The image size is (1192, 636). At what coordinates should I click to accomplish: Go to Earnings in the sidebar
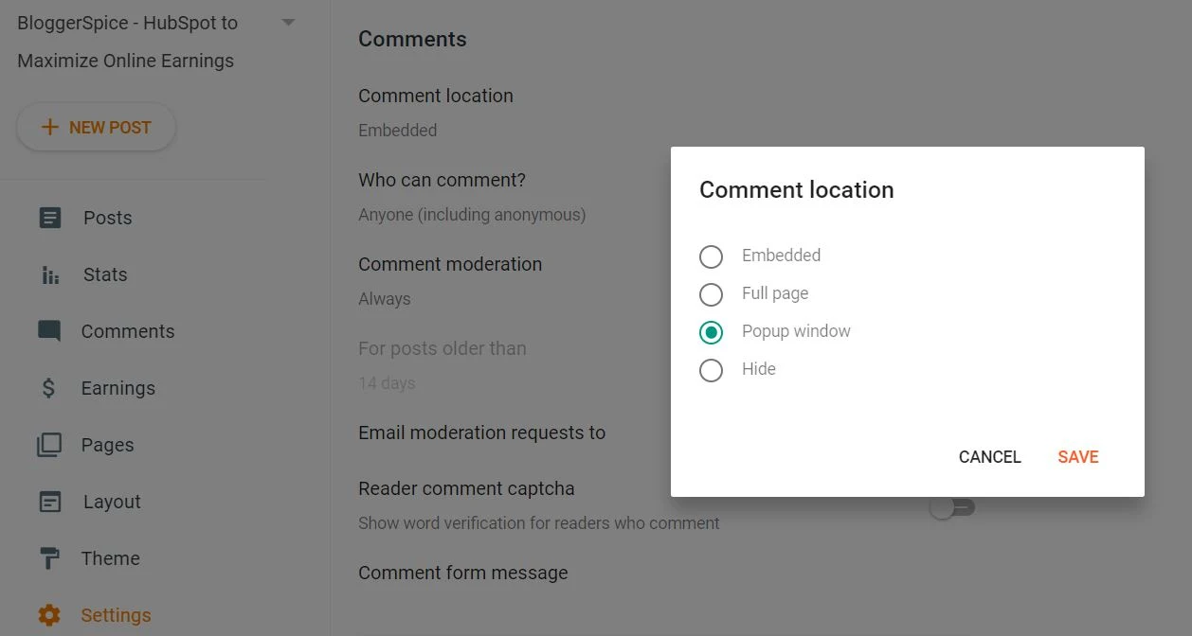click(118, 388)
